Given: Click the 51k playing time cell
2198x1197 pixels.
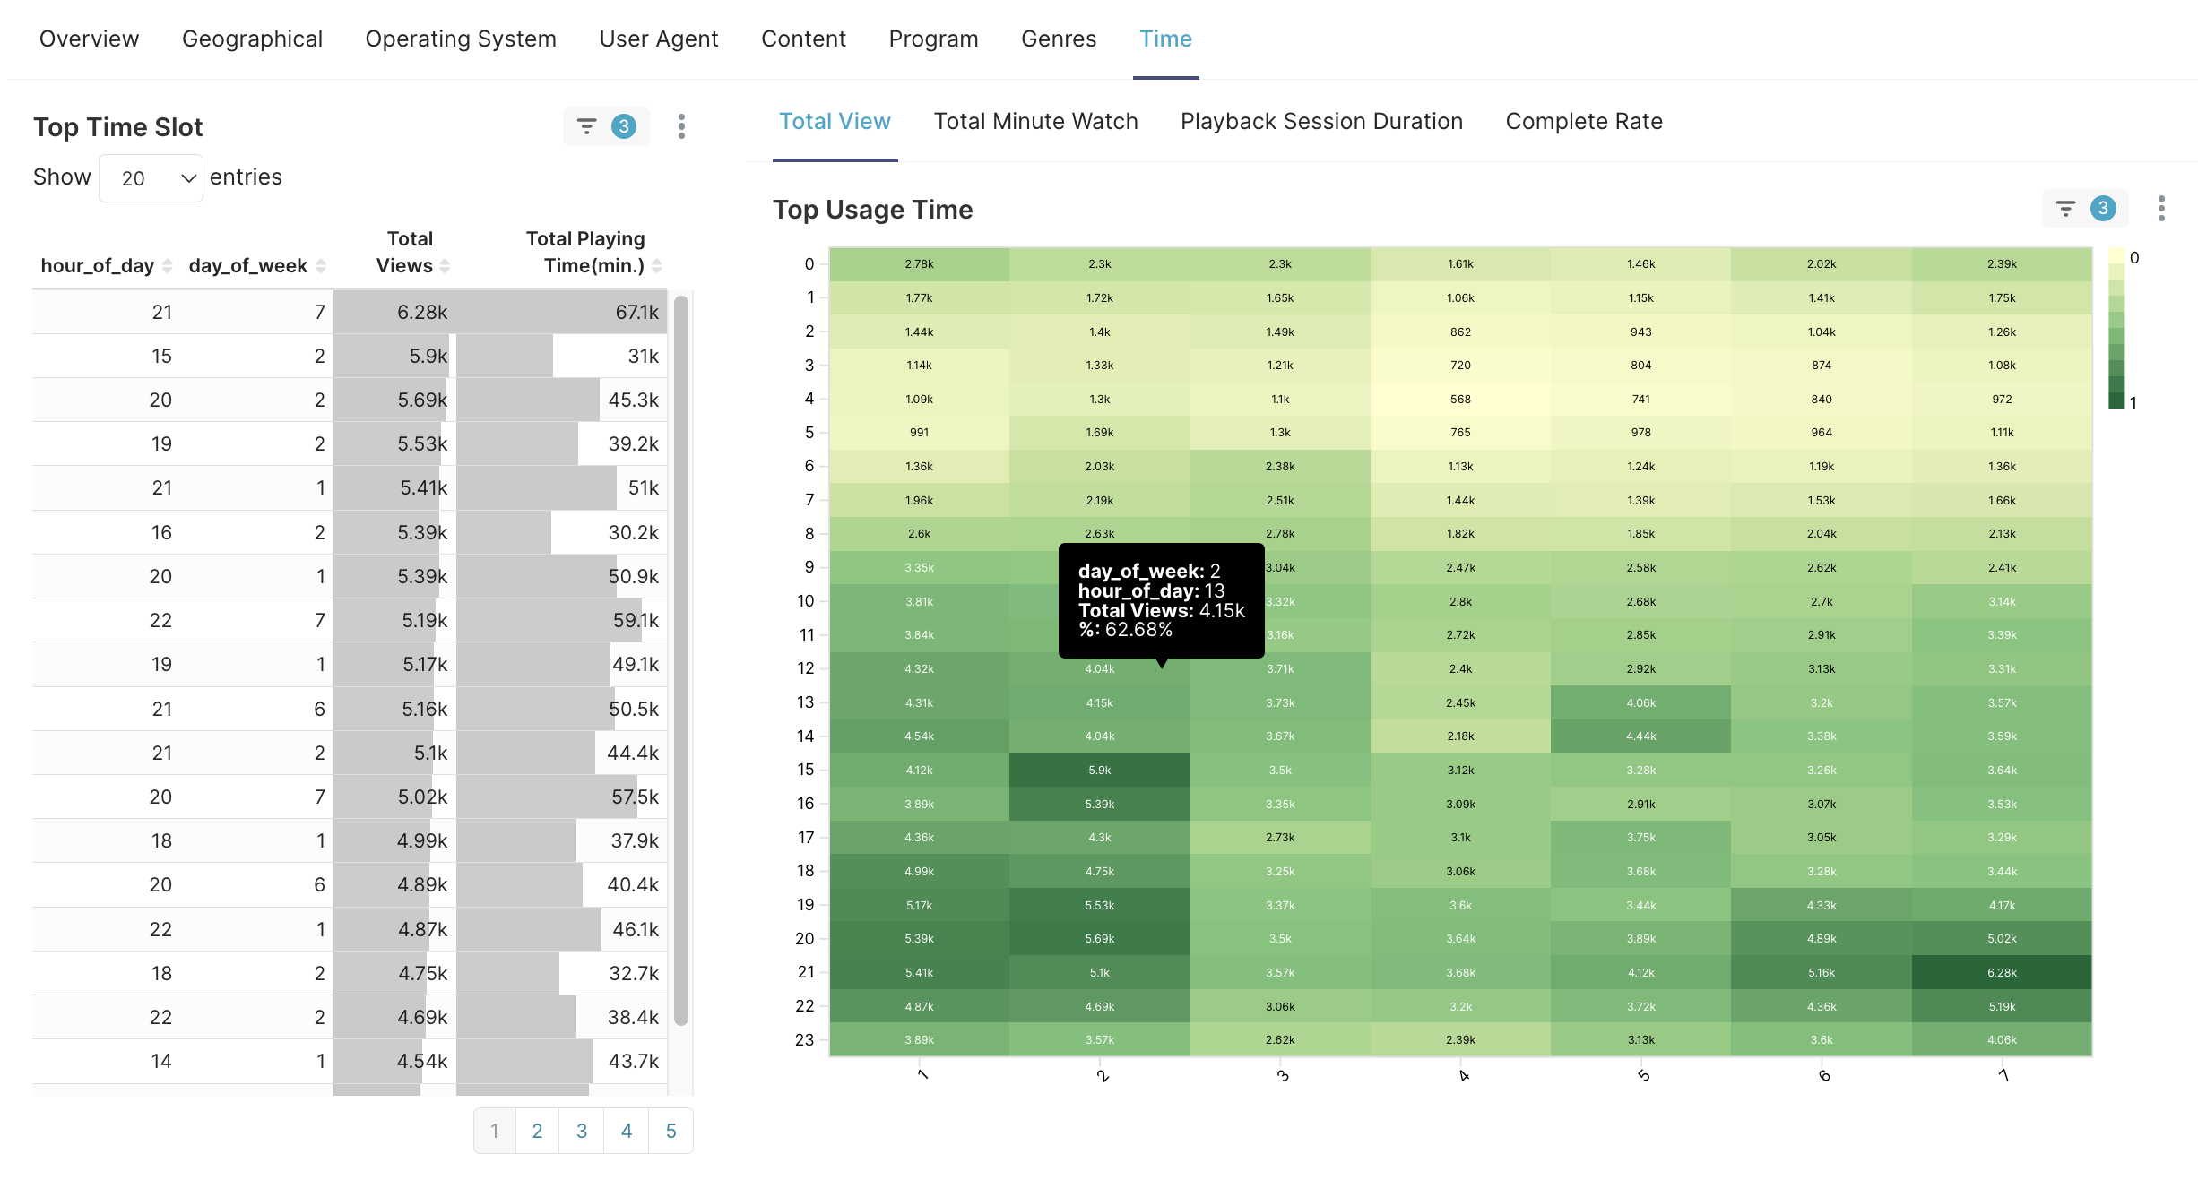Looking at the screenshot, I should tap(561, 487).
